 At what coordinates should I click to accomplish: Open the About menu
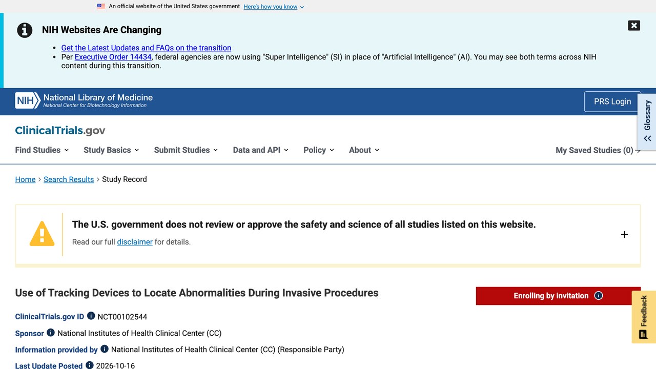click(364, 150)
